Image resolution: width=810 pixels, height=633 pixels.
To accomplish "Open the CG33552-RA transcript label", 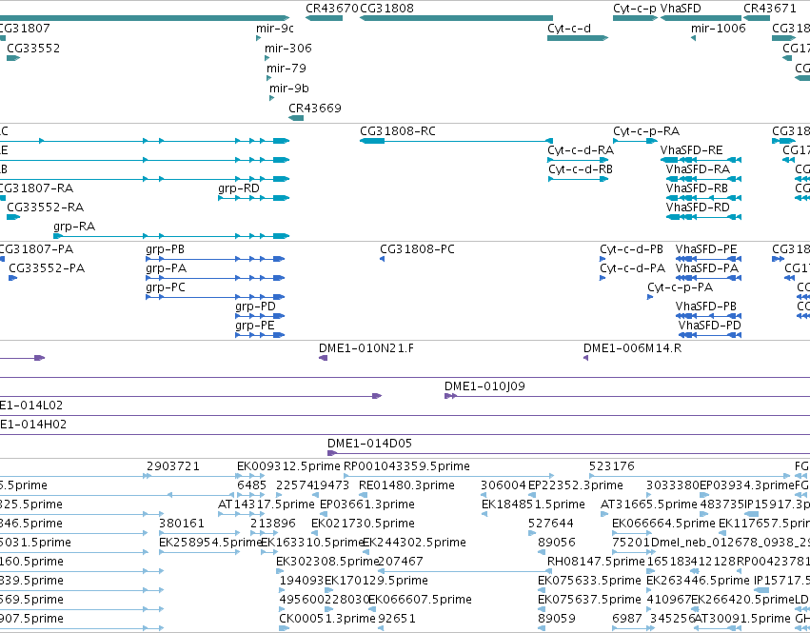I will [x=46, y=208].
